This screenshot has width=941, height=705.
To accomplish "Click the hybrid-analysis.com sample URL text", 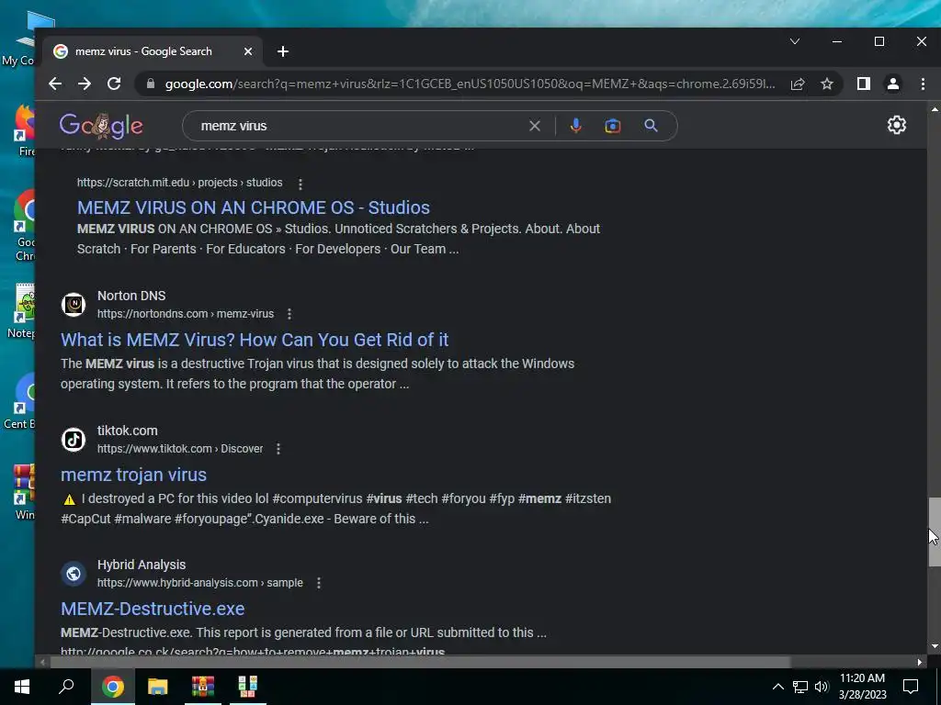I will 199,583.
